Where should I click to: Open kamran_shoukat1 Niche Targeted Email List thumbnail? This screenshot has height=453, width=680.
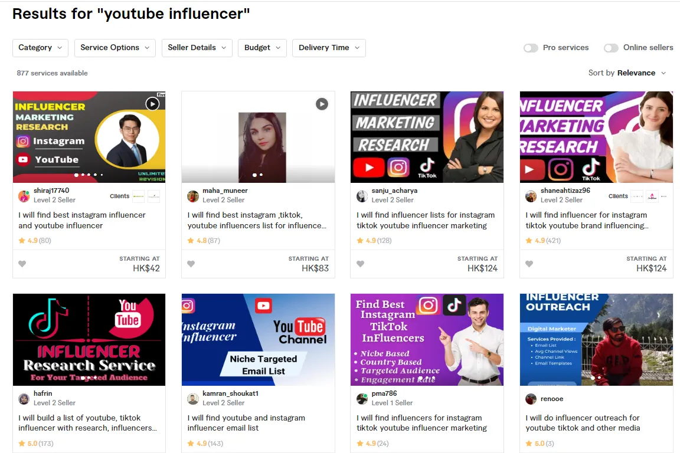(258, 339)
